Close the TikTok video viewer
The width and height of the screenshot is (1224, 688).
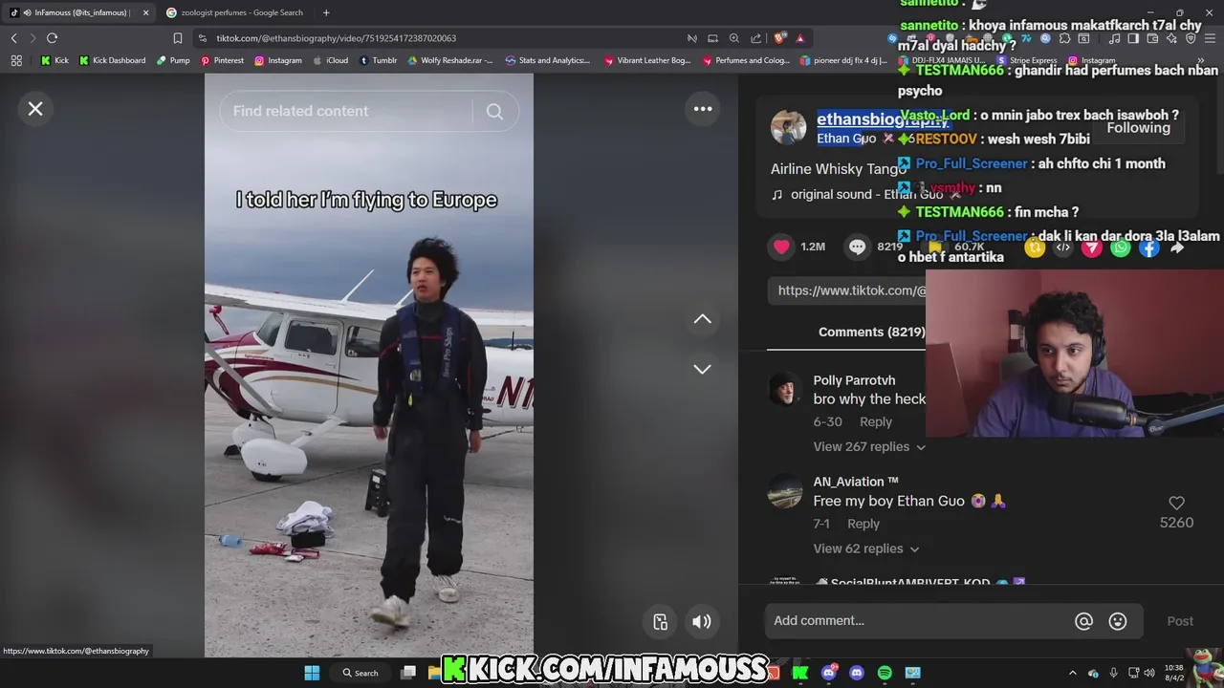(x=35, y=109)
